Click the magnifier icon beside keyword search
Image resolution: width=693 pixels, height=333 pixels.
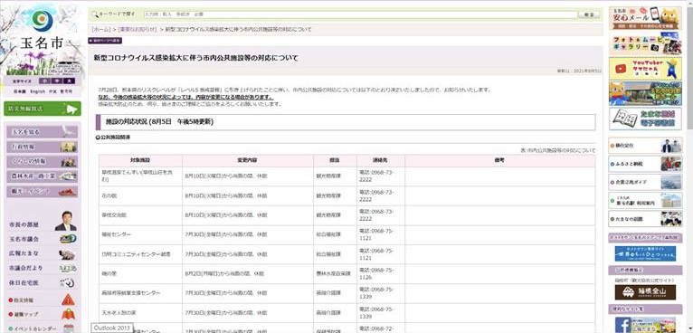coord(95,14)
